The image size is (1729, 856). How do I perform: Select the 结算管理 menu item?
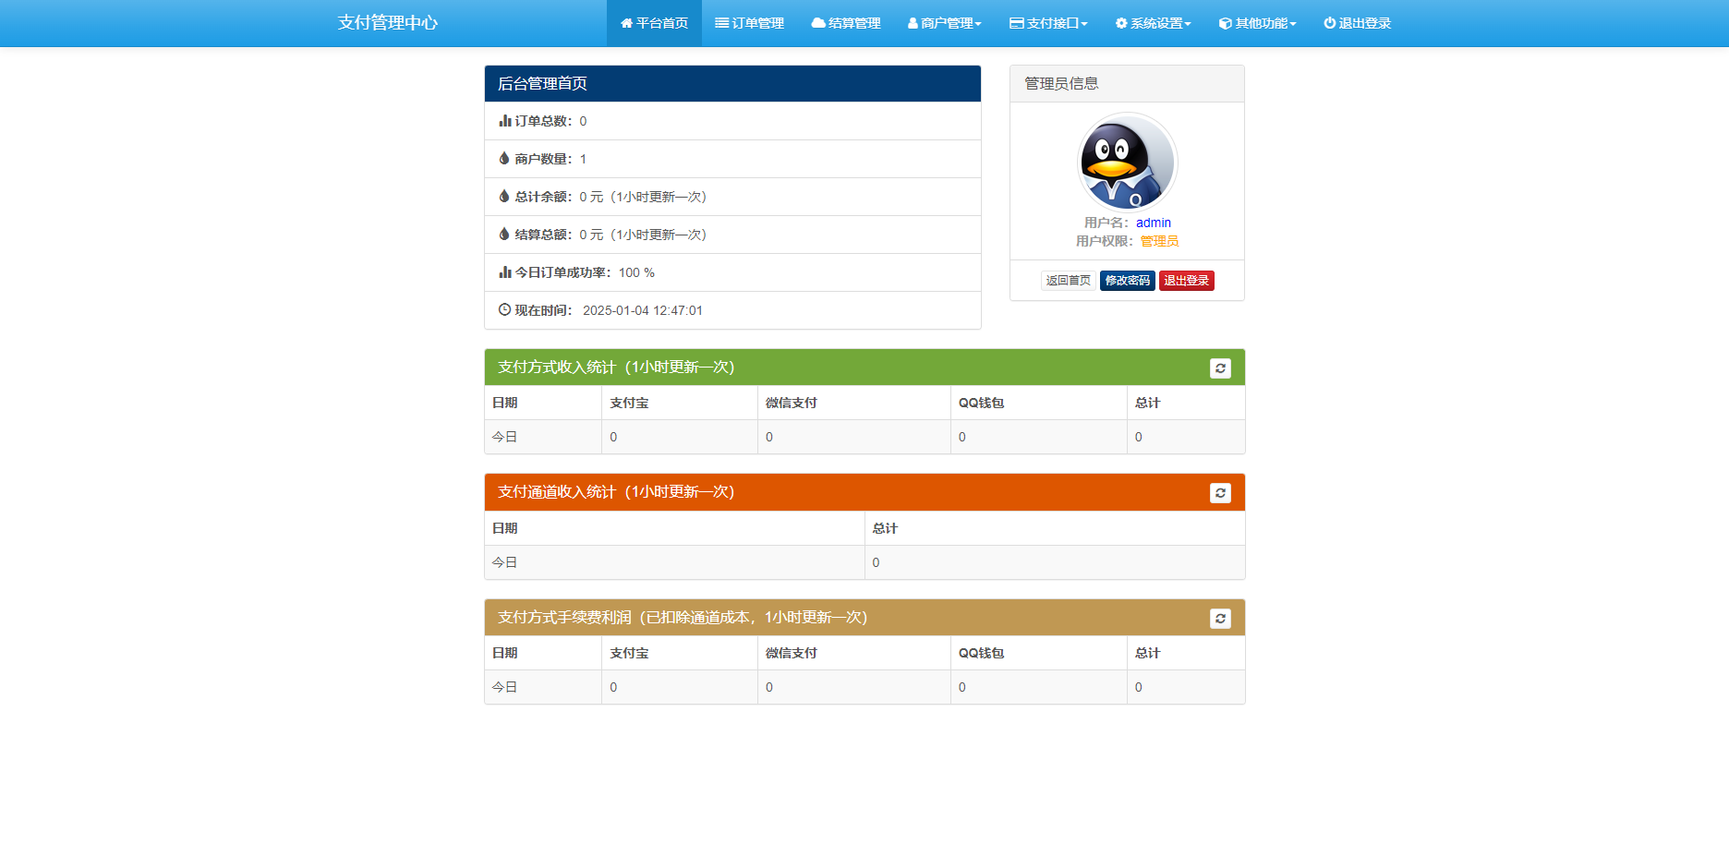846,23
